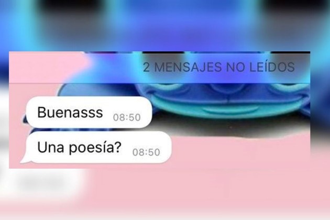This screenshot has height=220, width=330.
Task: Click pink corner left of unread banner
Action: click(46, 68)
